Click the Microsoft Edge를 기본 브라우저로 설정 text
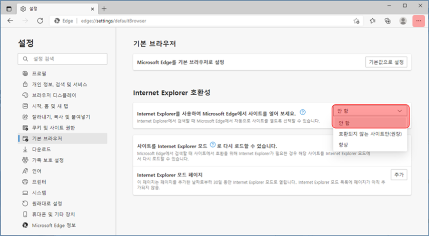The width and height of the screenshot is (429, 236). tap(180, 62)
